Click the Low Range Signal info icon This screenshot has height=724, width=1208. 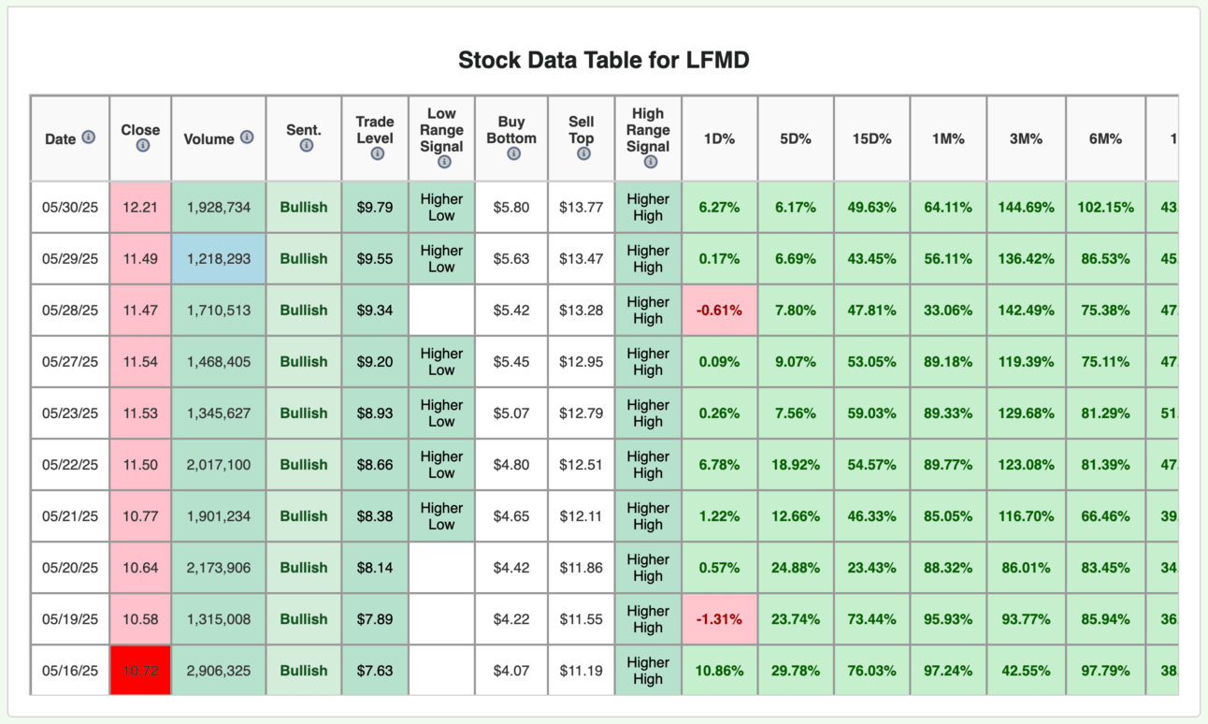tap(444, 162)
